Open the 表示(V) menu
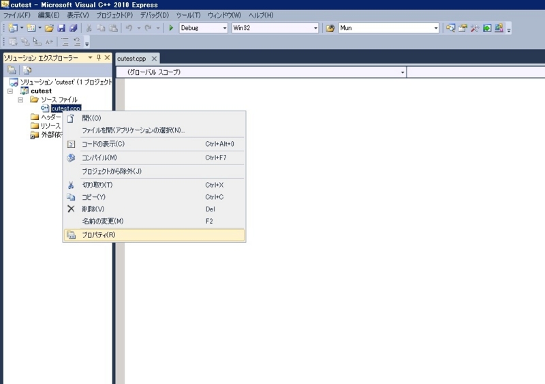 point(78,15)
